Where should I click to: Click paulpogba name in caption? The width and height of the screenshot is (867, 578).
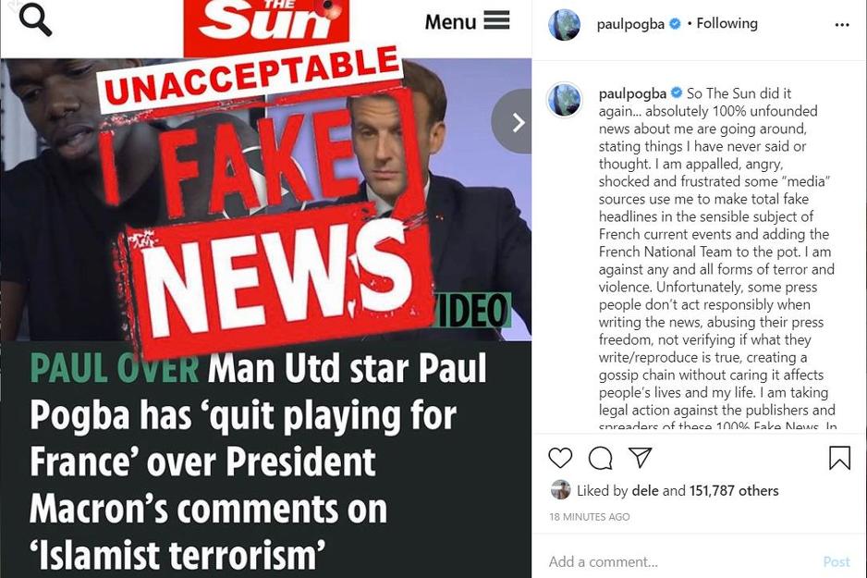tap(632, 94)
